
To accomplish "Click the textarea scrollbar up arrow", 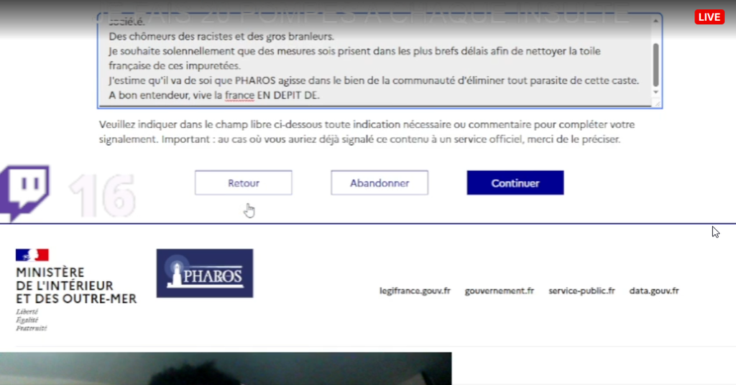I will coord(655,21).
